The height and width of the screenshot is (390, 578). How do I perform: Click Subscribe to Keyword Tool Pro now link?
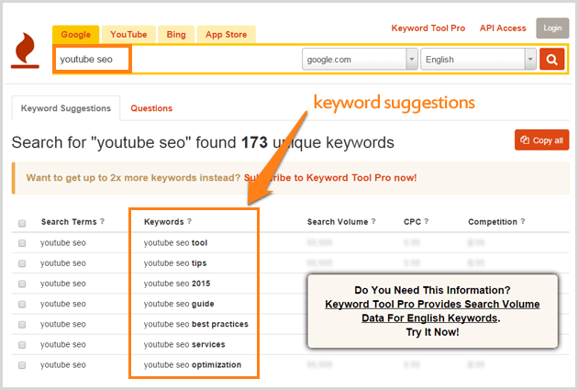pos(330,178)
